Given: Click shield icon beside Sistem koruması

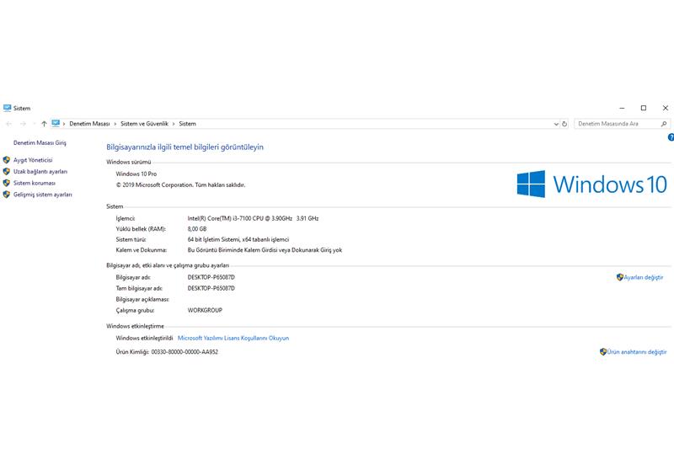Looking at the screenshot, I should [x=7, y=183].
